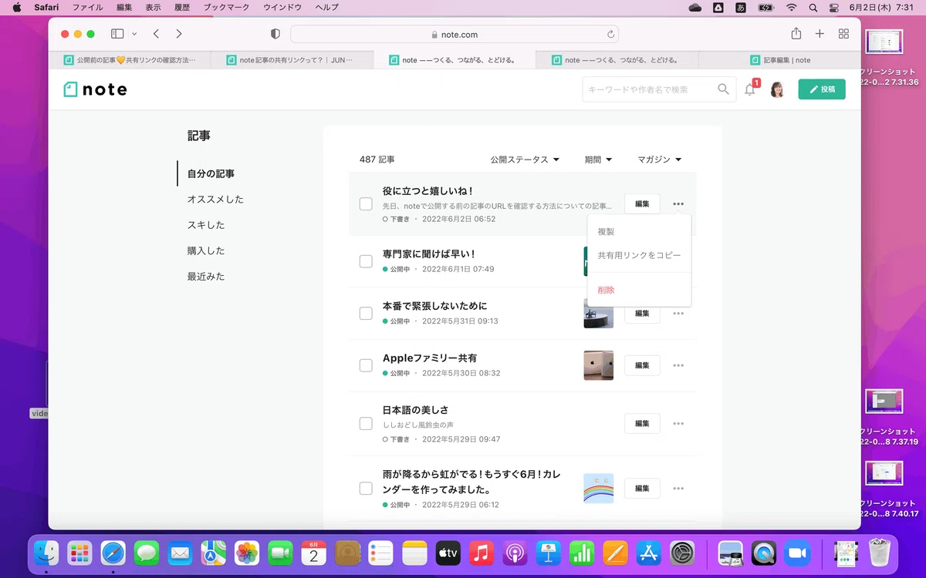Image resolution: width=926 pixels, height=578 pixels.
Task: Click 編集 for Appleファミリー共有
Action: click(642, 365)
